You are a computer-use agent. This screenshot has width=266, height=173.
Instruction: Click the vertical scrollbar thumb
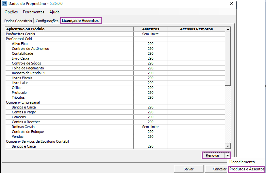[x=228, y=59]
